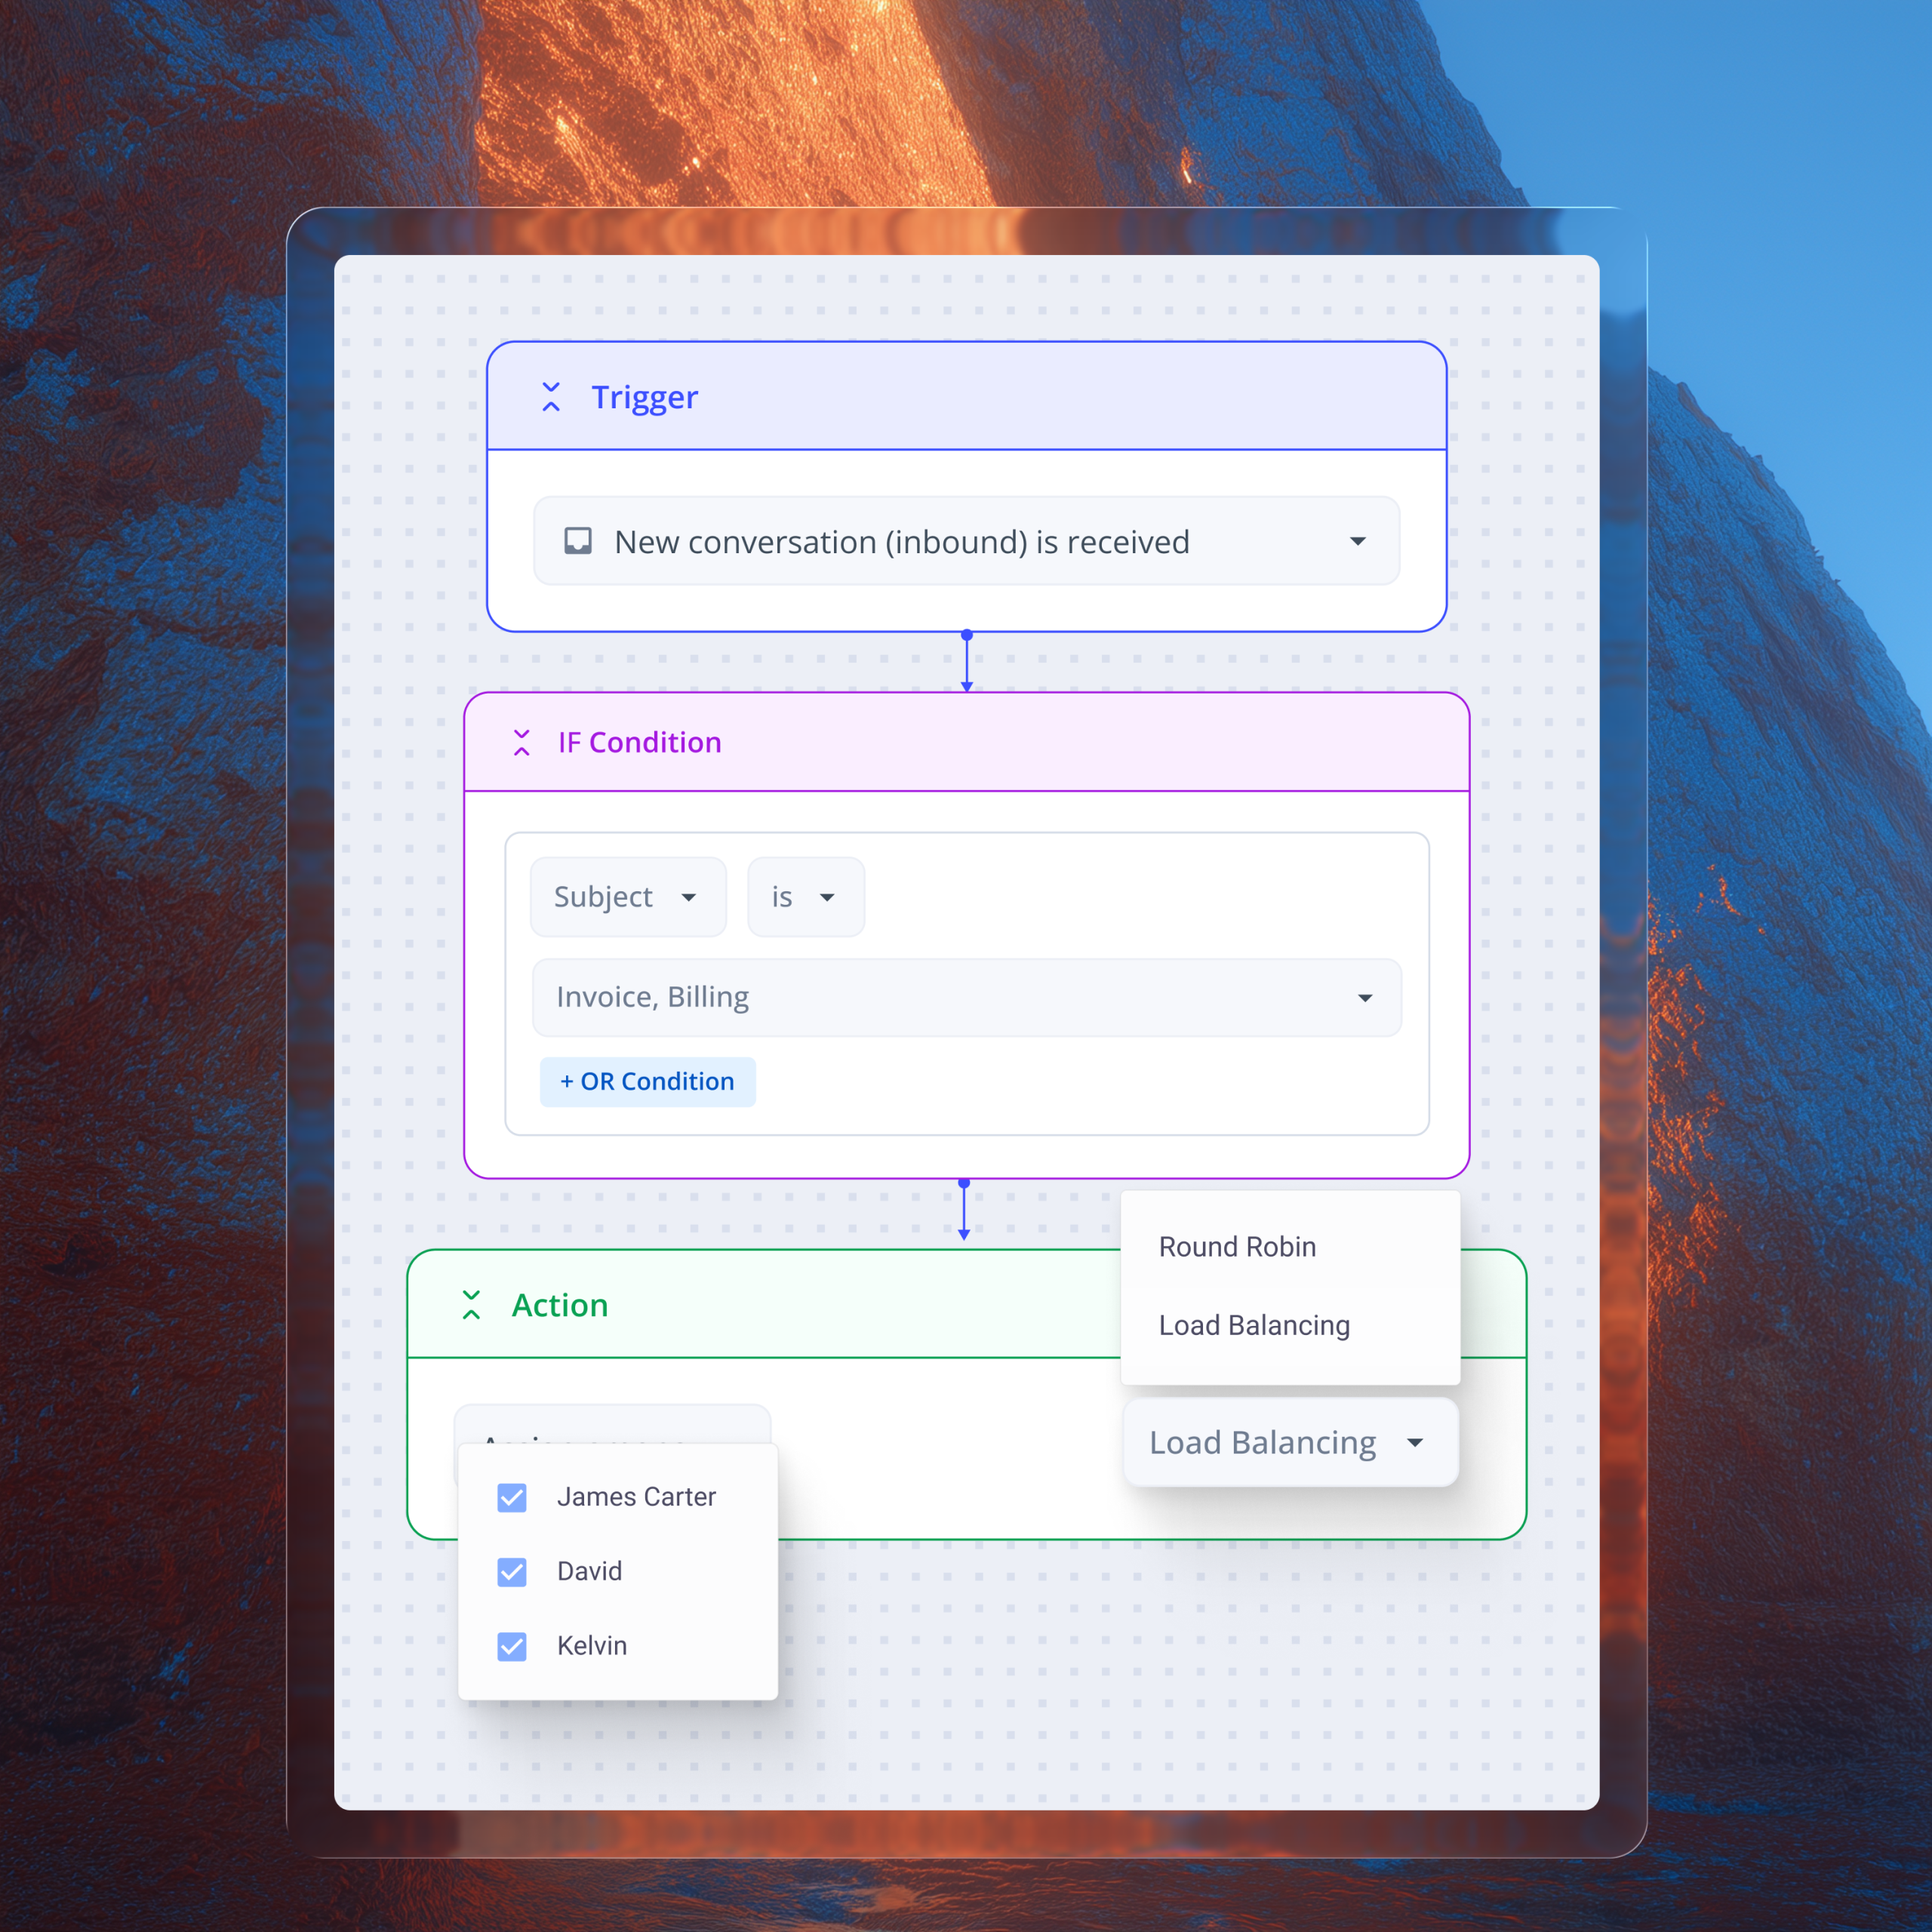Add an OR Condition
The height and width of the screenshot is (1932, 1932).
tap(647, 1082)
